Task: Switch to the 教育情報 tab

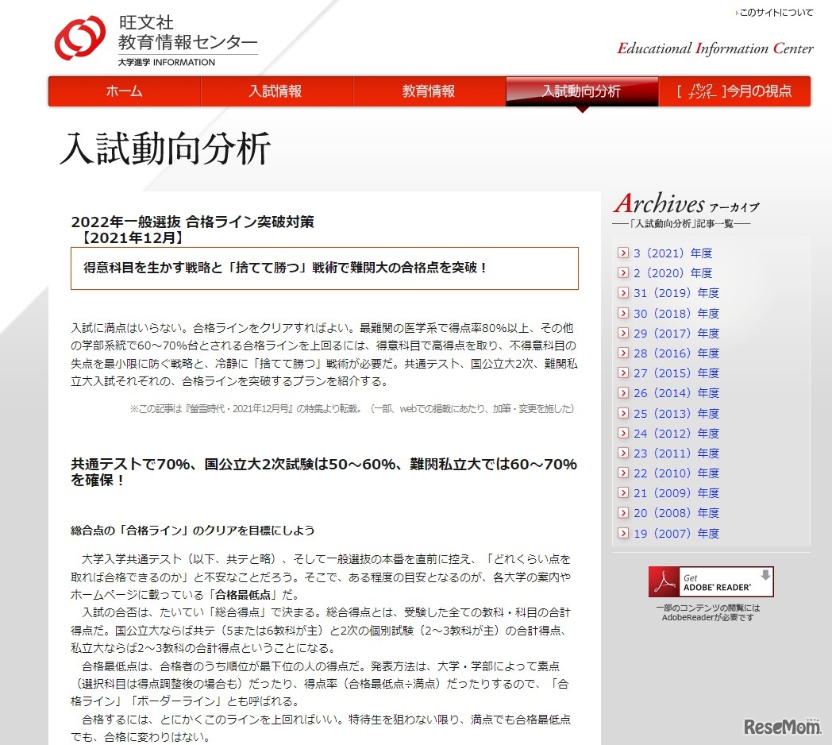Action: (x=429, y=91)
